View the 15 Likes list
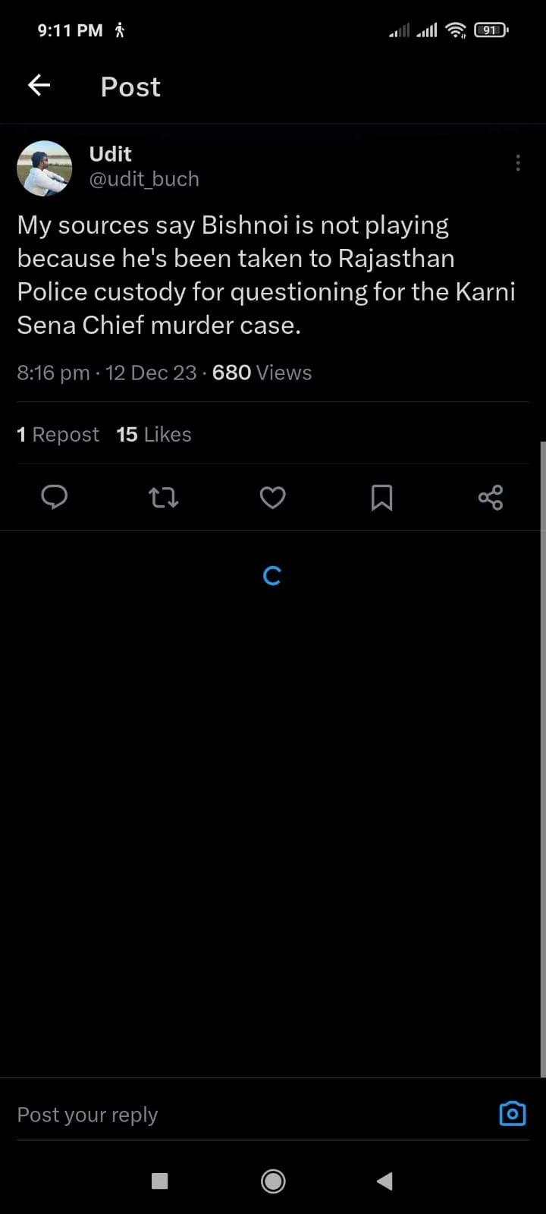This screenshot has width=546, height=1214. click(154, 435)
